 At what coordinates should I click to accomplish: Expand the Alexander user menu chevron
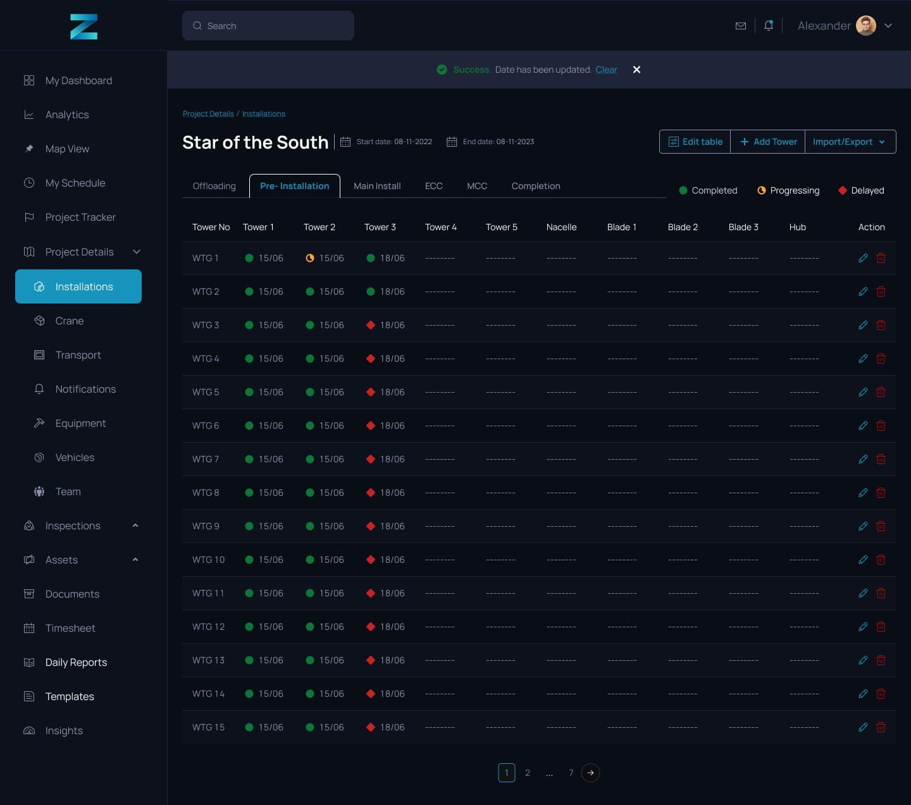[x=888, y=26]
